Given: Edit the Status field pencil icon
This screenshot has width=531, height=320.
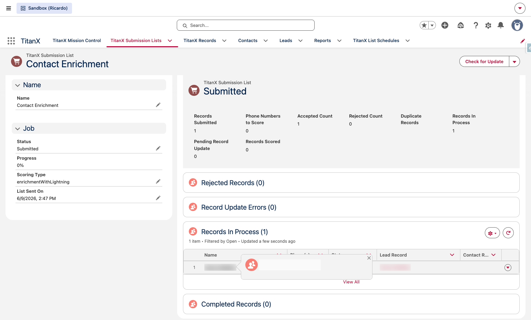Looking at the screenshot, I should (x=158, y=148).
